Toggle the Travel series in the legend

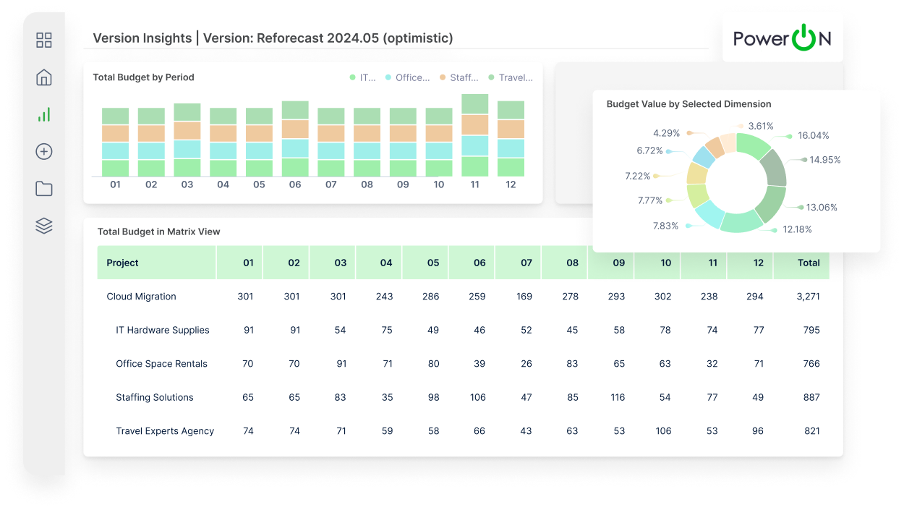click(x=513, y=77)
